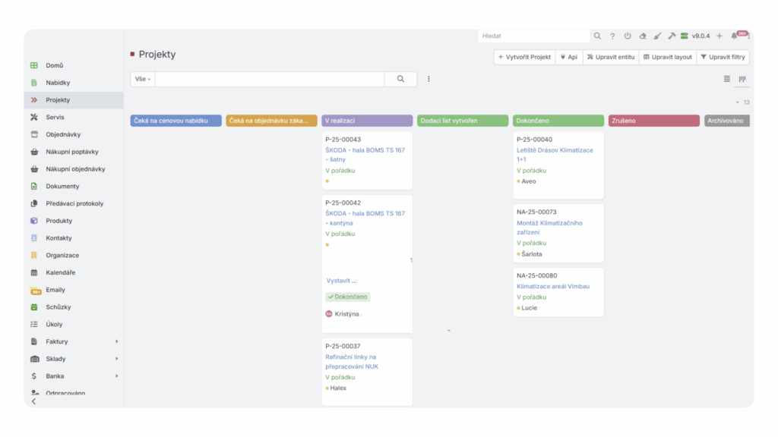778x437 pixels.
Task: Go to Kalendáře in the sidebar
Action: pos(60,272)
